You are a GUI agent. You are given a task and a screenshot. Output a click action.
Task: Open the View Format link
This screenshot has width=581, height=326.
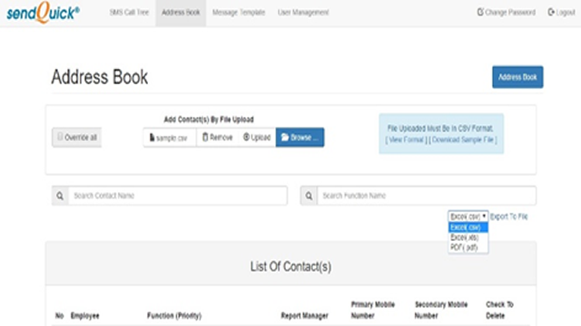tap(406, 139)
